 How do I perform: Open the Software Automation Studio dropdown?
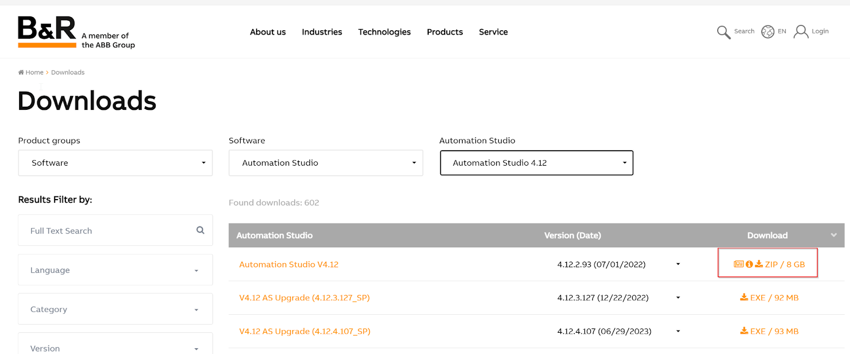326,163
